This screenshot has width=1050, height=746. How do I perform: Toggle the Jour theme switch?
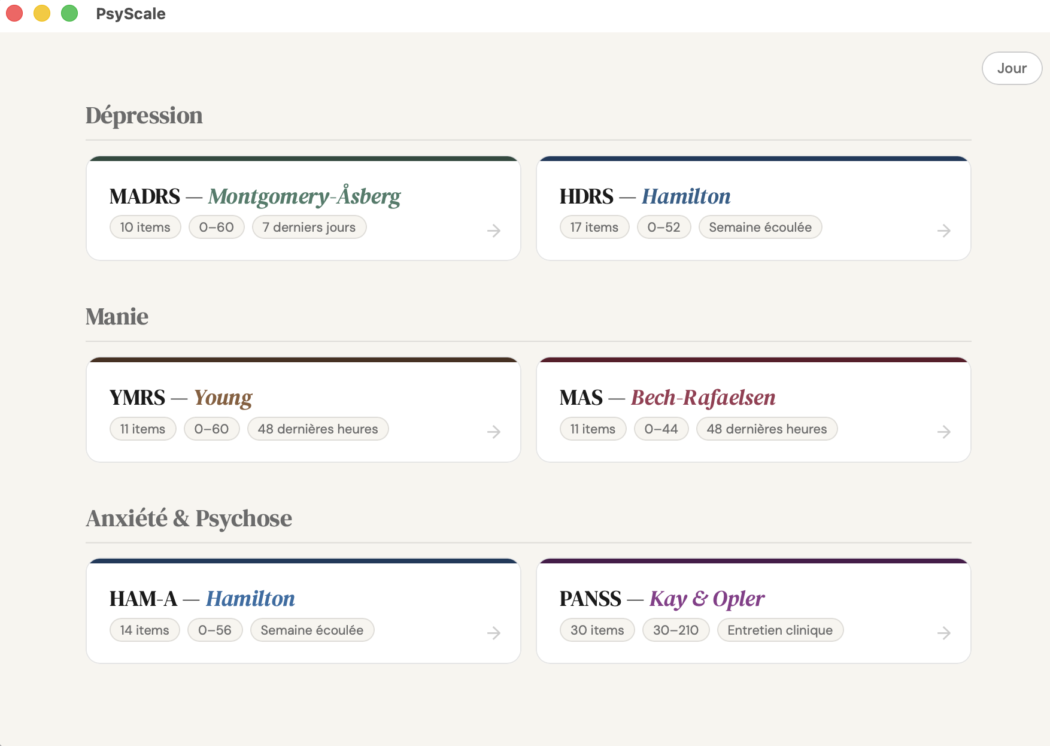pos(1012,68)
